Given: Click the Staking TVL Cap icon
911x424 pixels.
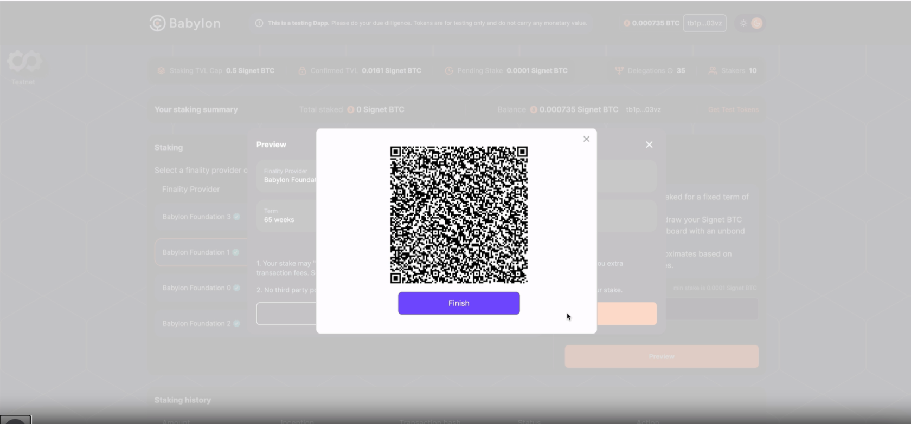Looking at the screenshot, I should coord(161,71).
